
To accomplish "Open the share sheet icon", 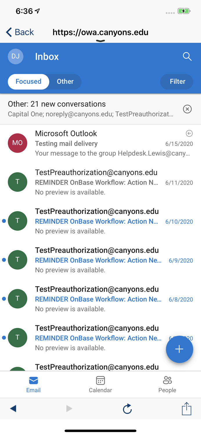I will click(x=186, y=409).
